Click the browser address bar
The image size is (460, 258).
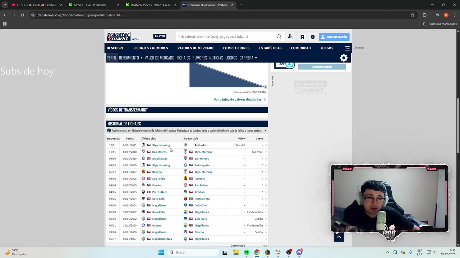pos(223,15)
